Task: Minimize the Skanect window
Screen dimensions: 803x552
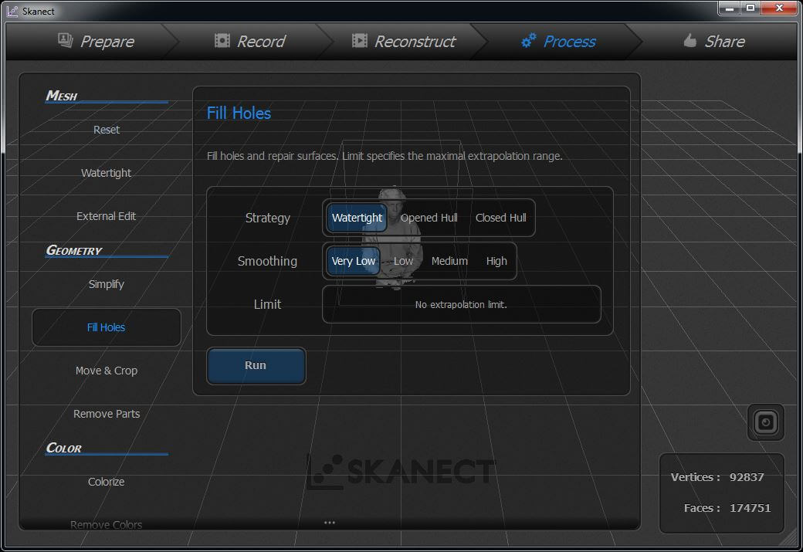Action: point(729,8)
